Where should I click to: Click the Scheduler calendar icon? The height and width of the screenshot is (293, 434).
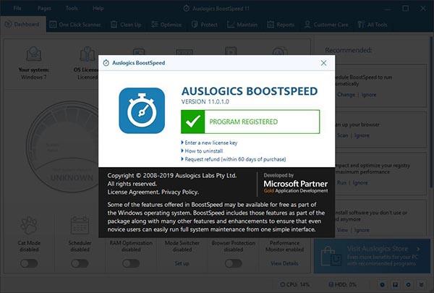80,225
